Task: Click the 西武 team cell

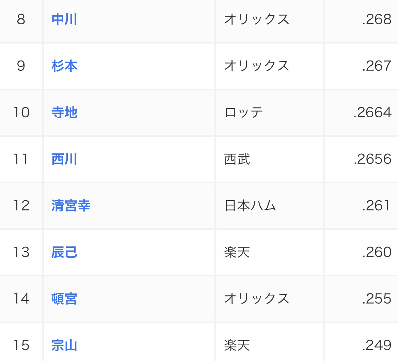Action: 237,159
